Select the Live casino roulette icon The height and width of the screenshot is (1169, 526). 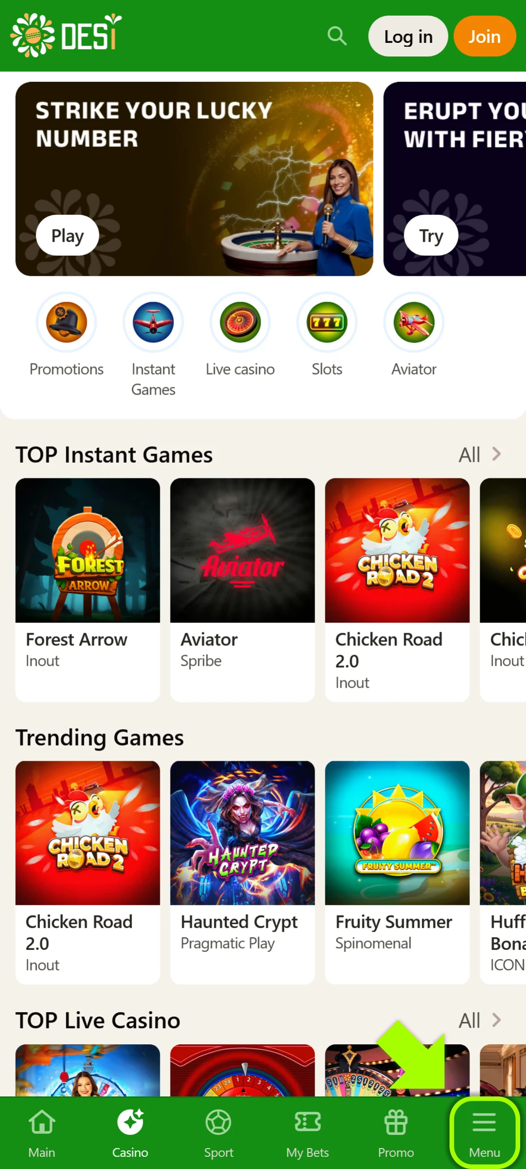click(240, 322)
